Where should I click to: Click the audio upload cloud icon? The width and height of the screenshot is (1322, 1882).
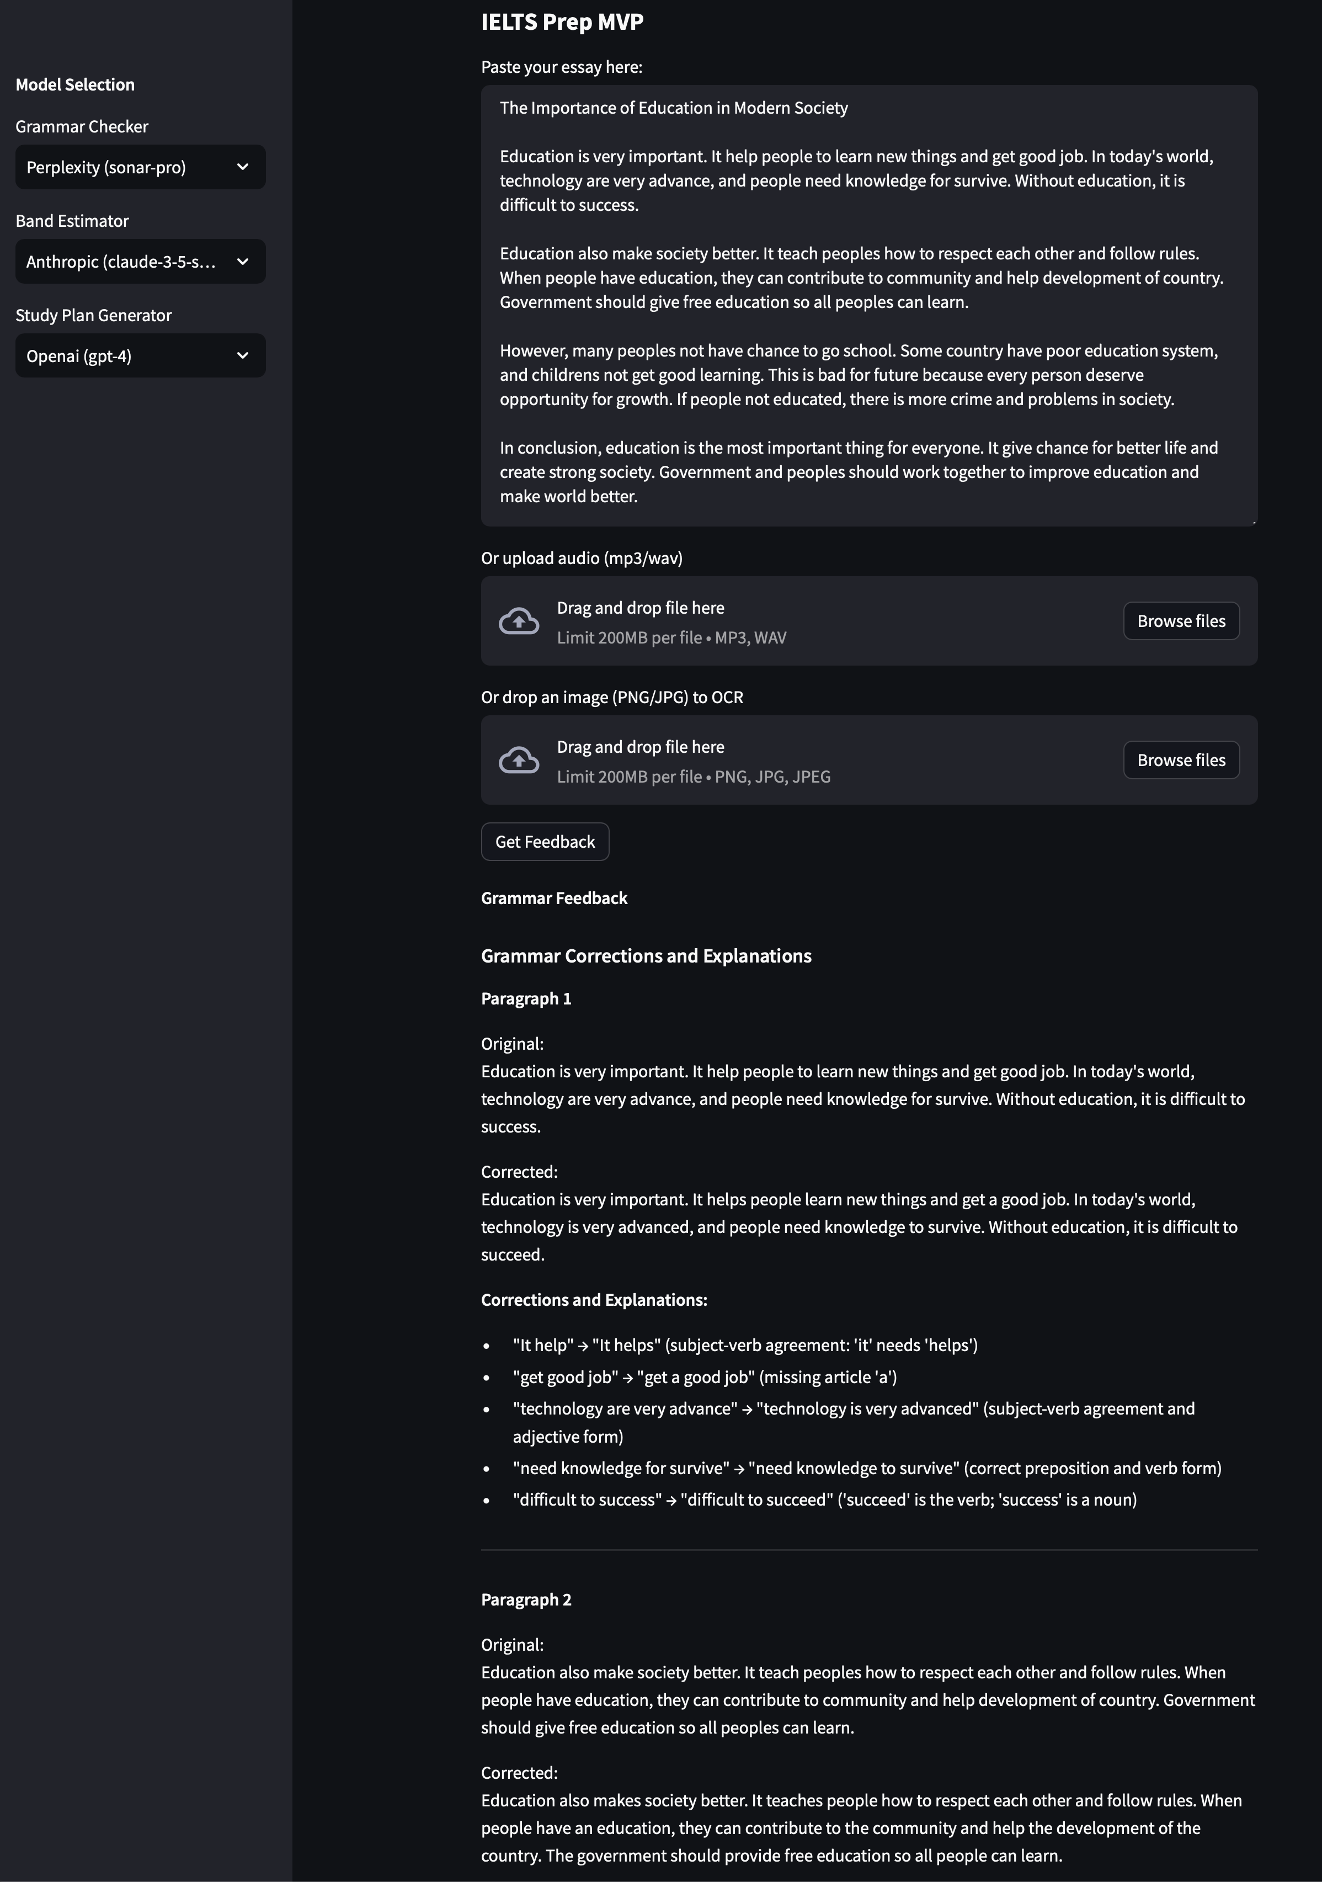[x=519, y=621]
